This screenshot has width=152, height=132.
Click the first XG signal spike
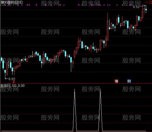tap(75, 110)
